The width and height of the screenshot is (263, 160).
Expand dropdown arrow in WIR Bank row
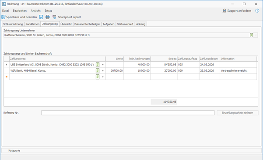[x=103, y=71]
